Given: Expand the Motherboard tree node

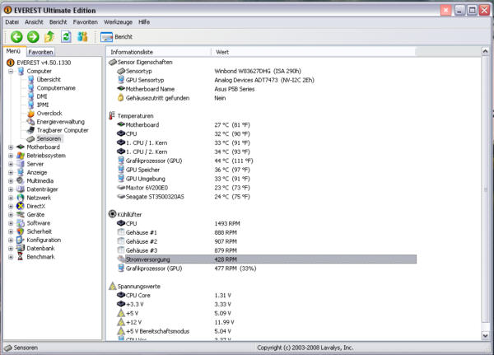Looking at the screenshot, I should click(11, 147).
